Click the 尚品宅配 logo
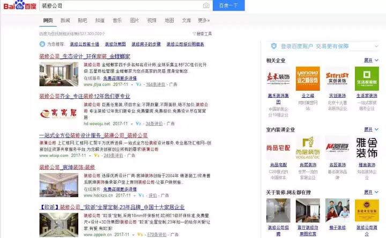The width and height of the screenshot is (386, 238). (x=278, y=148)
